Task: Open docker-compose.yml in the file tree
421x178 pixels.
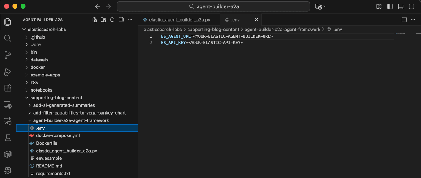Action: (58, 135)
